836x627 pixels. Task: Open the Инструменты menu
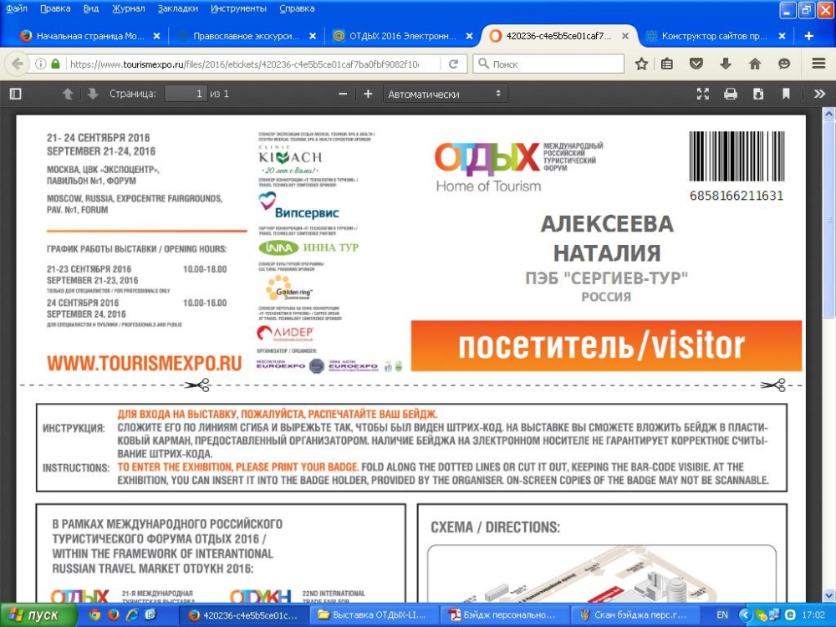(238, 8)
